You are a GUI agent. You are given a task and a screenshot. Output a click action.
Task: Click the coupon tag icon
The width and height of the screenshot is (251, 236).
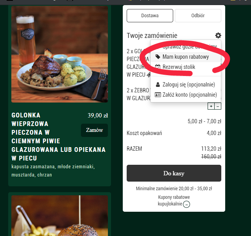pyautogui.click(x=158, y=57)
